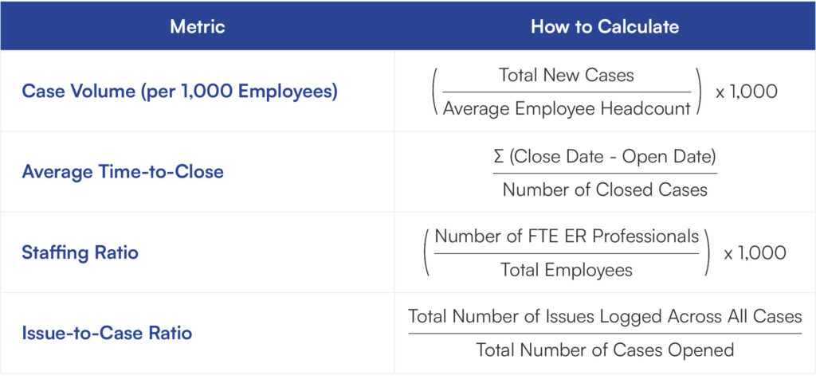This screenshot has height=379, width=816.
Task: Click the Total New Cases numerator
Action: [567, 76]
